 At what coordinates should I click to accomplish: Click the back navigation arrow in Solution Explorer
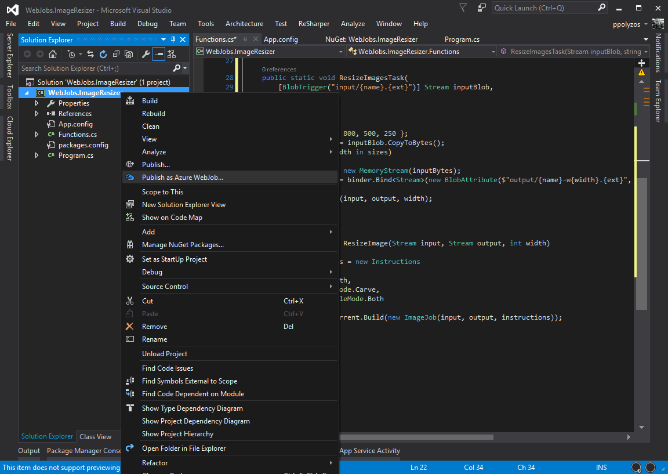pyautogui.click(x=27, y=53)
